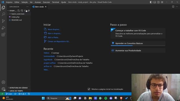This screenshot has width=180, height=101.
Task: Open the Arquivo menu
Action: click(9, 2)
